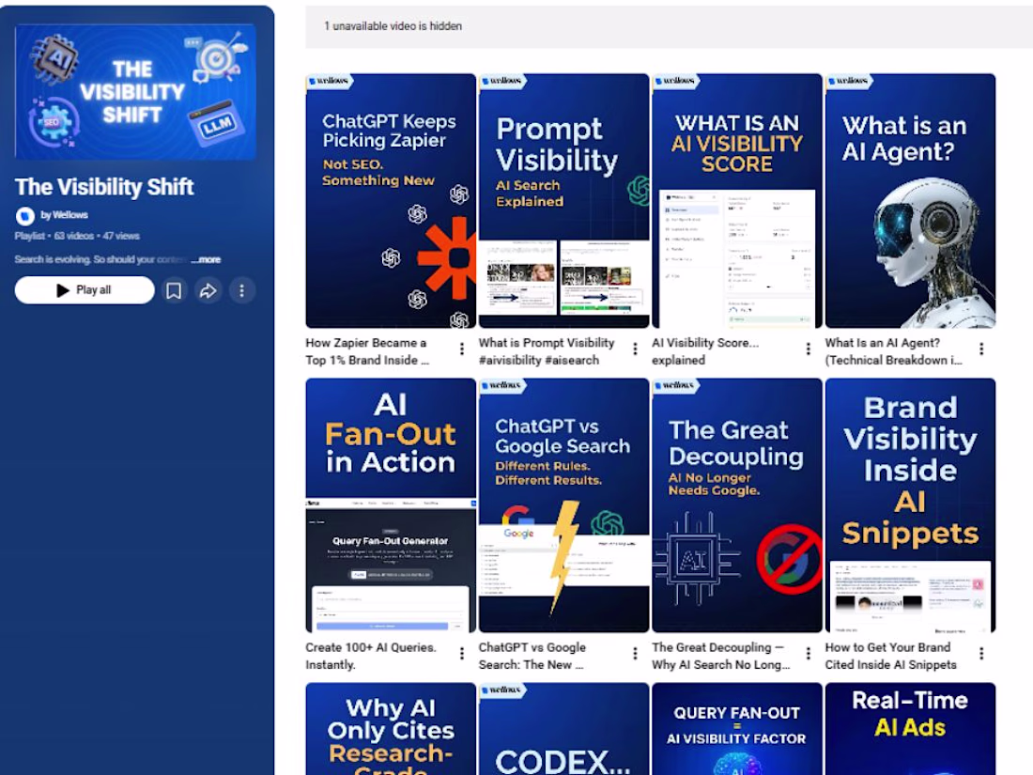The image size is (1033, 775).
Task: Click the 1 unavailable video is hidden notice
Action: pos(393,26)
